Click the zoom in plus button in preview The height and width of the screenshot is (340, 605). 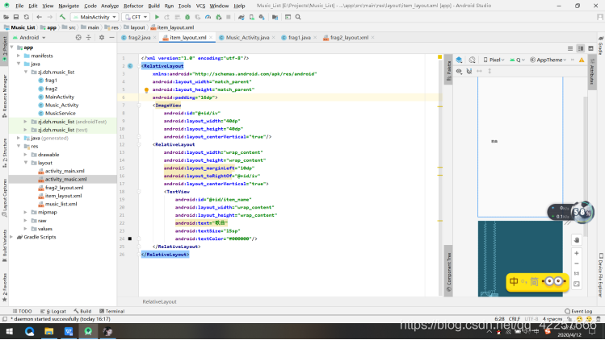tap(576, 253)
